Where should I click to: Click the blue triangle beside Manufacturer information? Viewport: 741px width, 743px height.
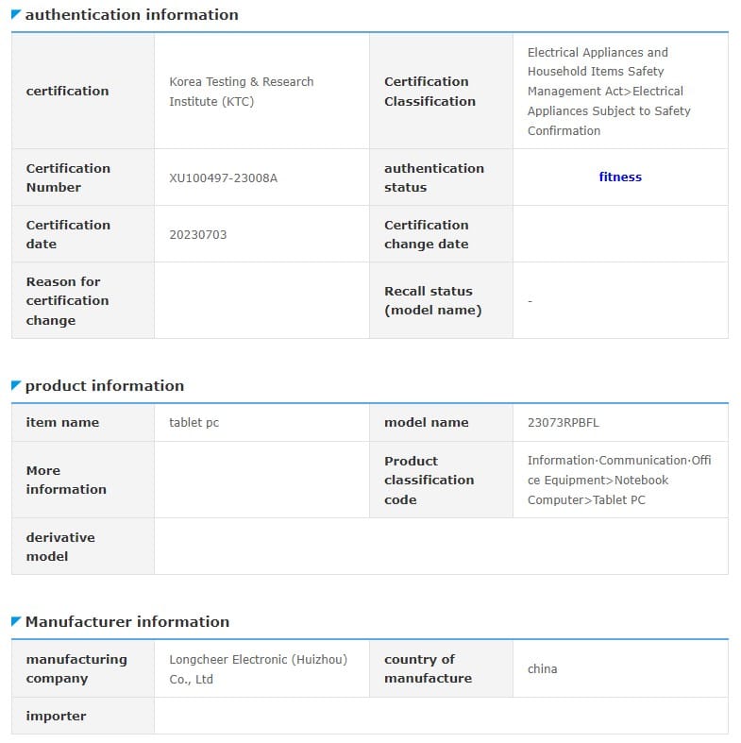(16, 621)
